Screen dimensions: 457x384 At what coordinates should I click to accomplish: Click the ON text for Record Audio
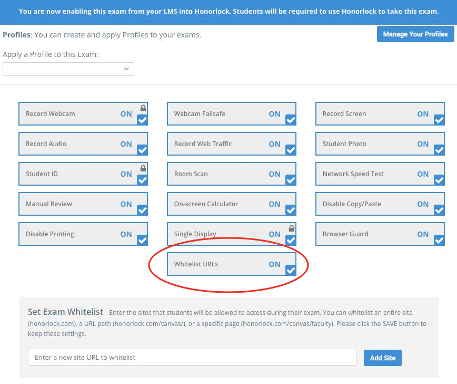pos(126,144)
